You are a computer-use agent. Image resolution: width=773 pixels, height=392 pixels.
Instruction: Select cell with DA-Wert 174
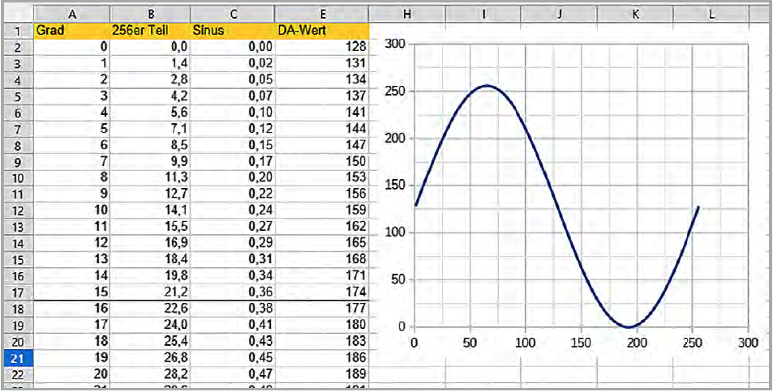322,292
